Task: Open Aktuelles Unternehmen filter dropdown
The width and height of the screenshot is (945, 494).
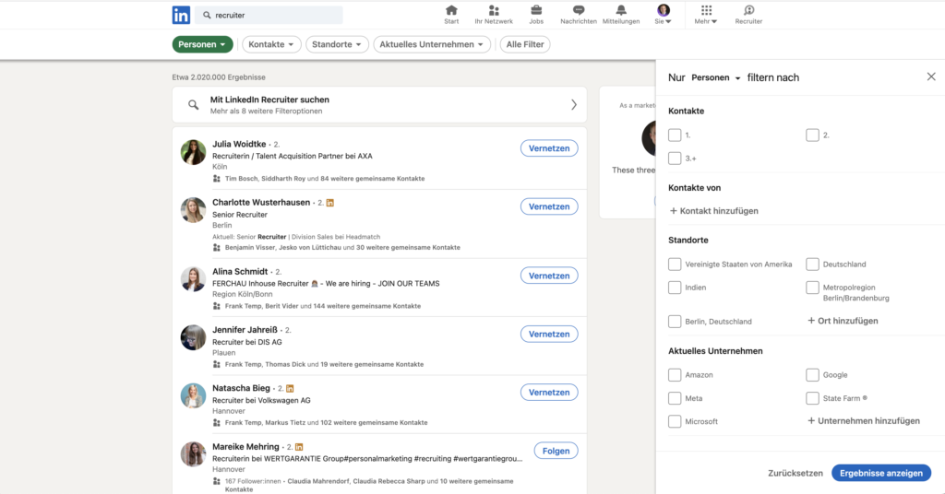Action: tap(432, 44)
